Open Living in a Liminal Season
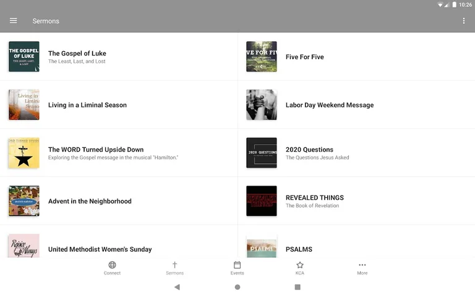The image size is (475, 296). coord(87,105)
